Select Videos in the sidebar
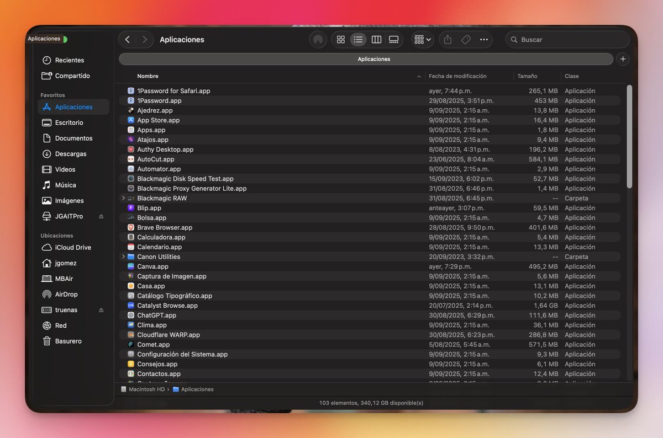 [x=65, y=169]
